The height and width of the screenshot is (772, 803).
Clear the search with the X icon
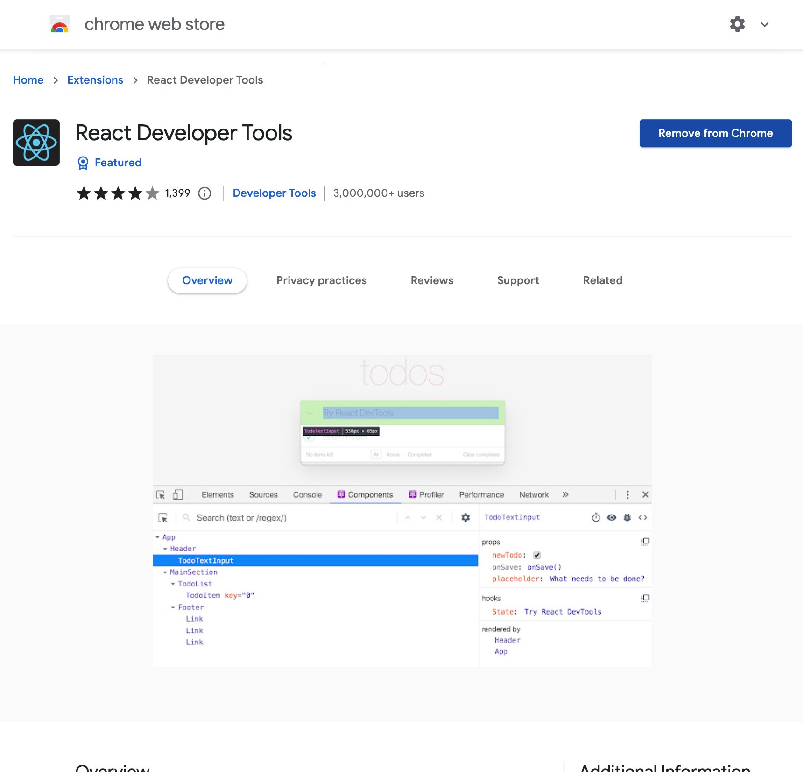(x=438, y=517)
